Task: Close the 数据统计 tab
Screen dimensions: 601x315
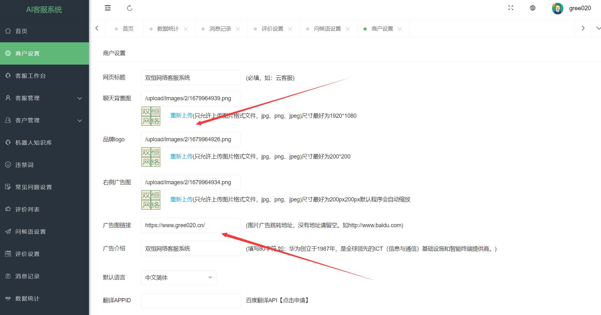Action: (x=186, y=29)
